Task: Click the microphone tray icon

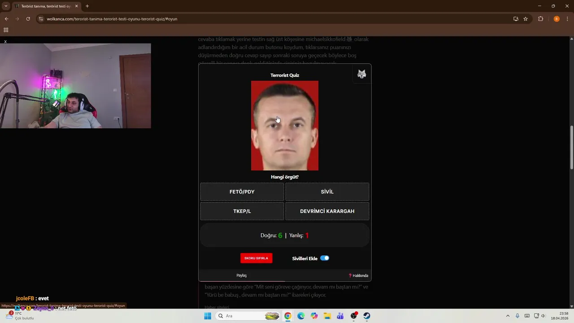Action: [517, 316]
